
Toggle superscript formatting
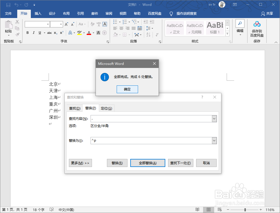(62, 33)
